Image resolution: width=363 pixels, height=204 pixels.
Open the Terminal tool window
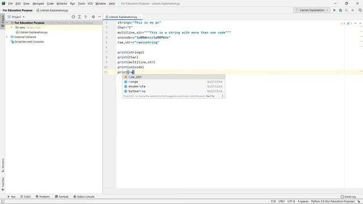click(62, 197)
